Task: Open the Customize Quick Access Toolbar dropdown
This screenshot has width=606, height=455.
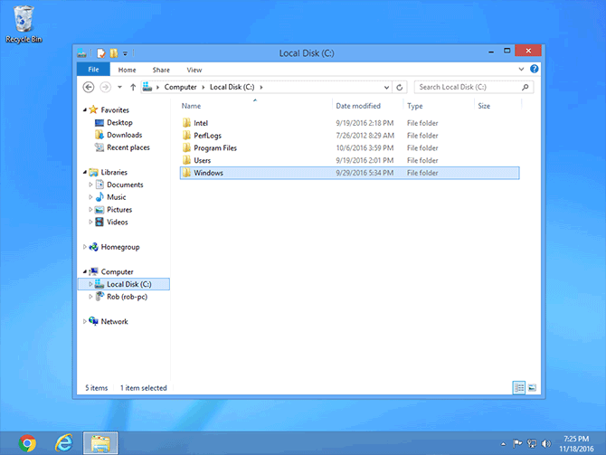Action: tap(125, 53)
